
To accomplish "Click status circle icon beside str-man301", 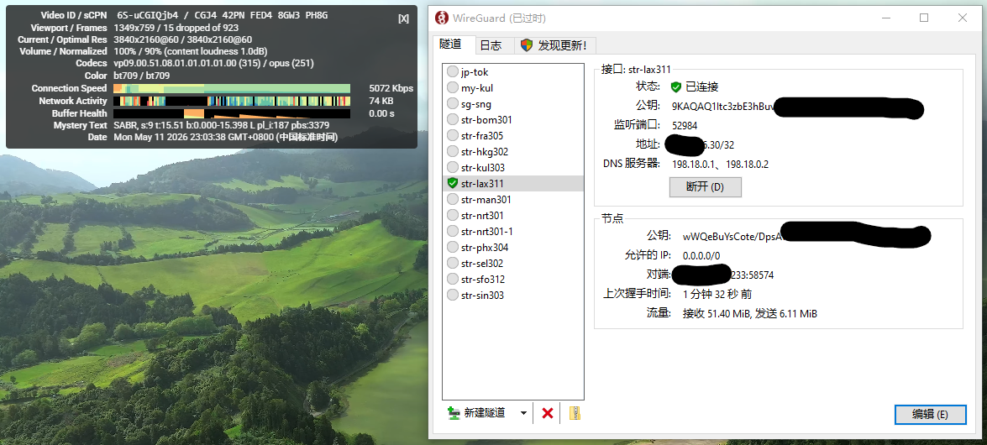I will (453, 200).
